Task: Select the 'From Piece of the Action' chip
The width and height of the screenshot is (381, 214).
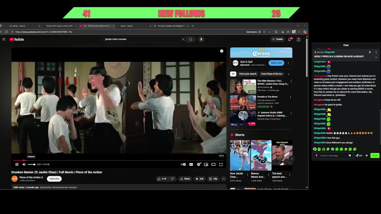Action: click(x=272, y=74)
